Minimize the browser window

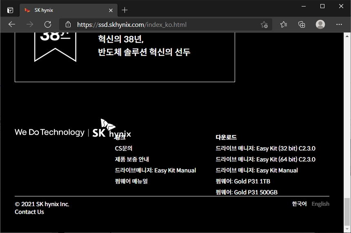coord(304,6)
